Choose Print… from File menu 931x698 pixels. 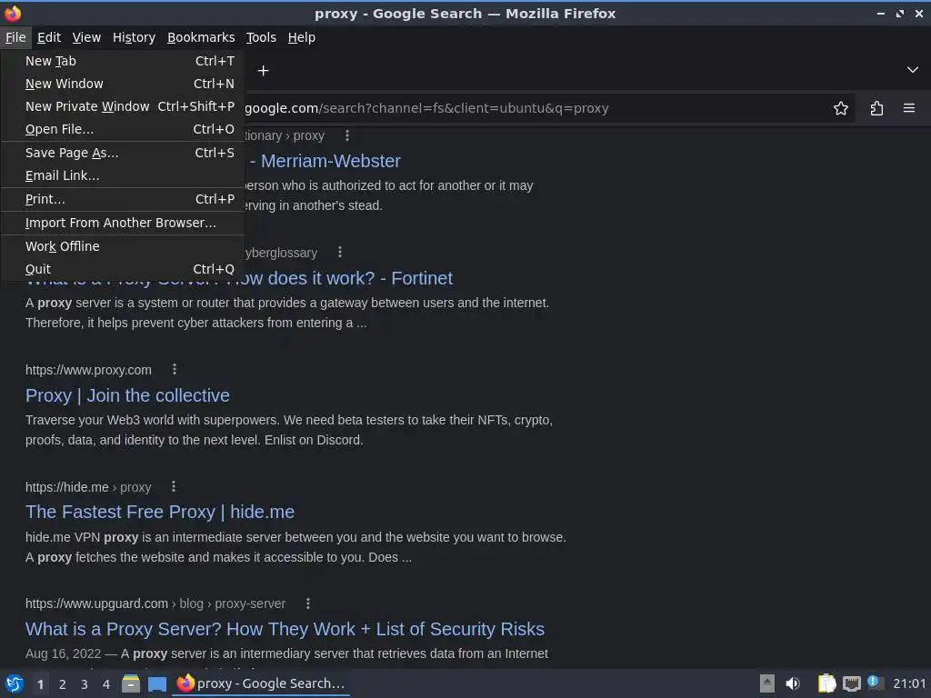123,199
